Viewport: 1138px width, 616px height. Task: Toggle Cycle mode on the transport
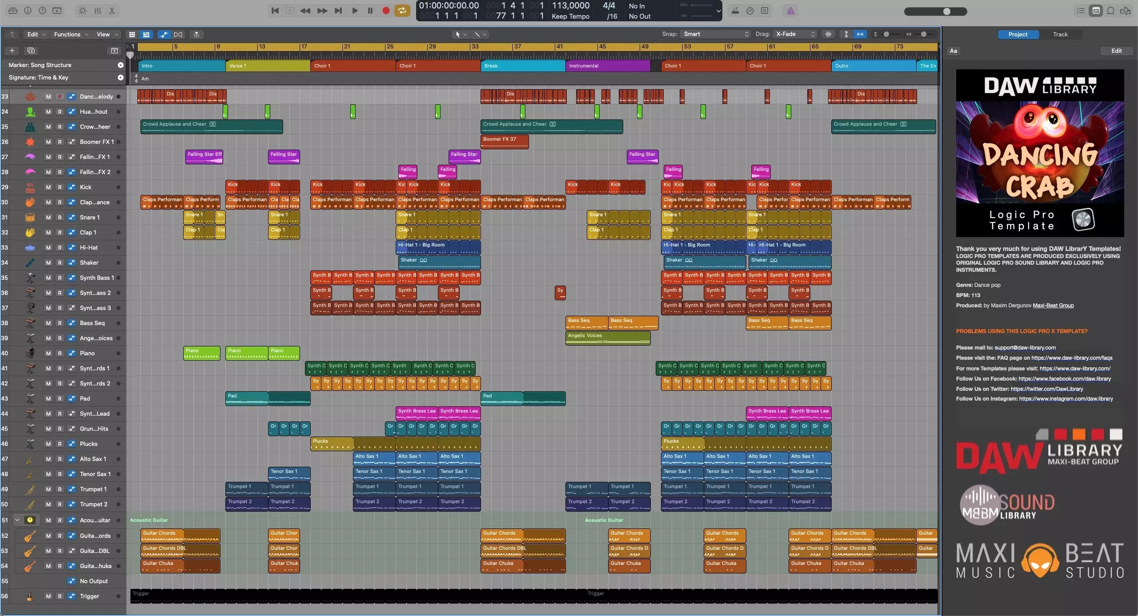tap(402, 11)
